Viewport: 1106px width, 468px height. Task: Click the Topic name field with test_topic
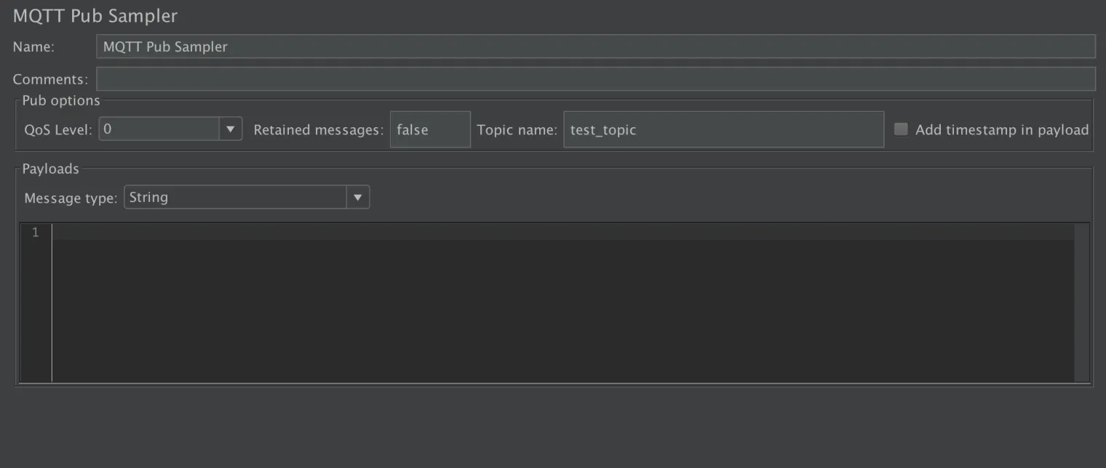tap(723, 130)
